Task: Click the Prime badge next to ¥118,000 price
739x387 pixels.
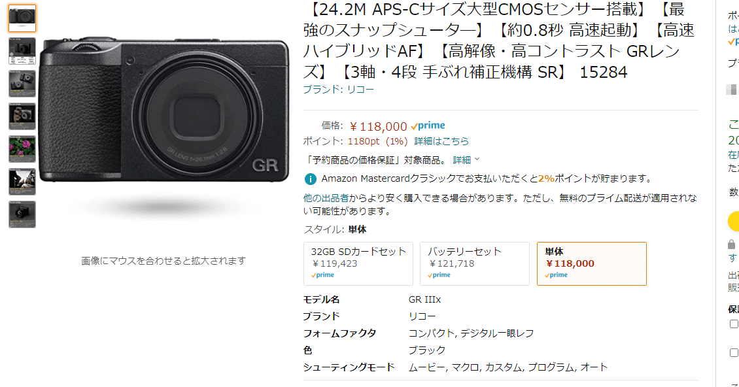Action: [429, 125]
